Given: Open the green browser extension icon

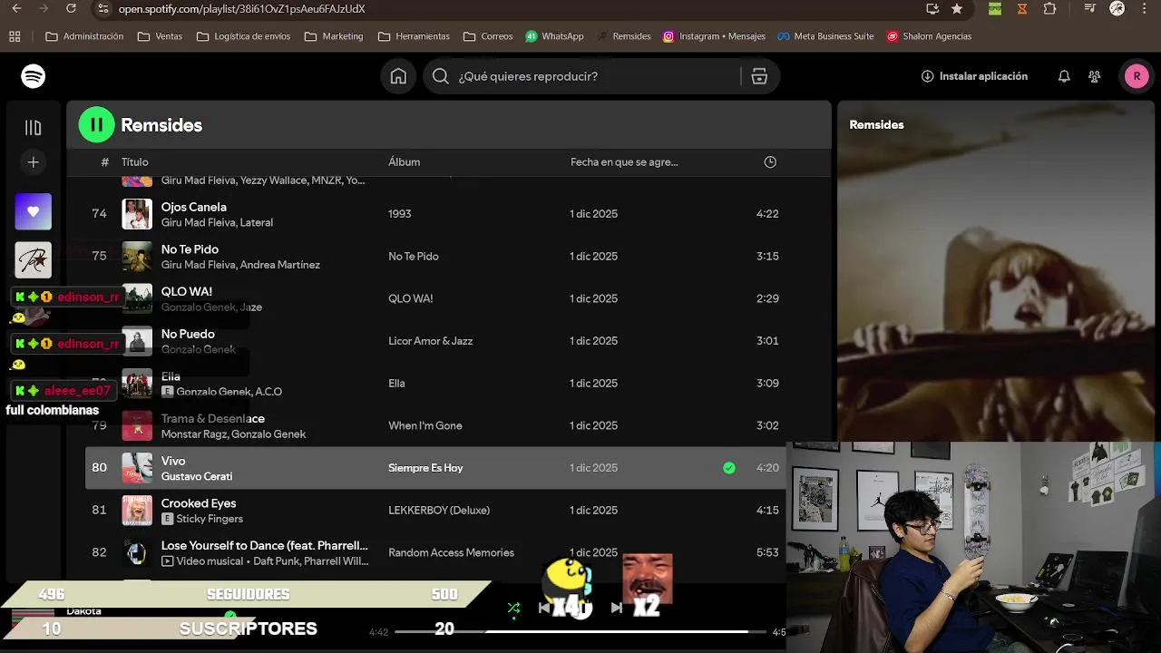Looking at the screenshot, I should (x=995, y=9).
